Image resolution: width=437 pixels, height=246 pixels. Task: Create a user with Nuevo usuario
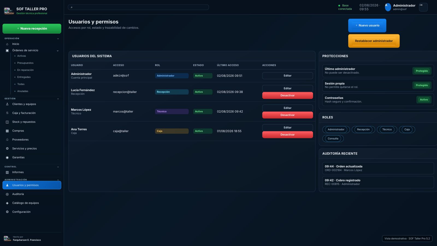pos(367,25)
